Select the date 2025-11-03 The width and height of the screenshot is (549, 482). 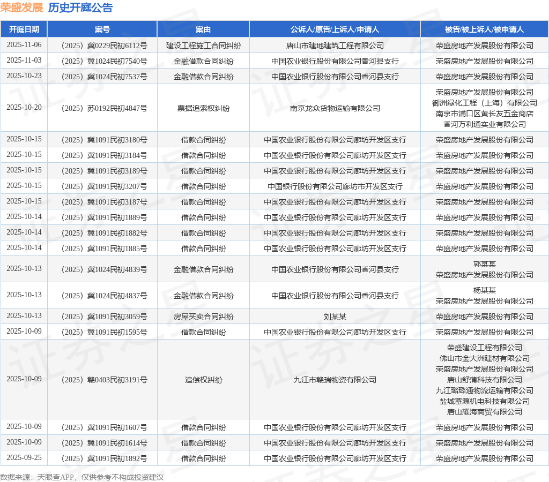[24, 60]
